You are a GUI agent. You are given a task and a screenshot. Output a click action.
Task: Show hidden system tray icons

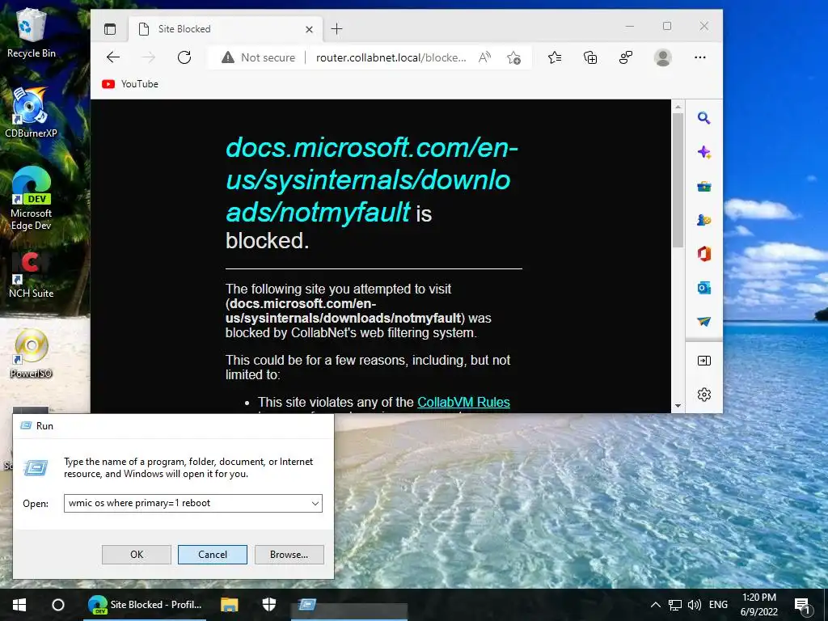[655, 605]
